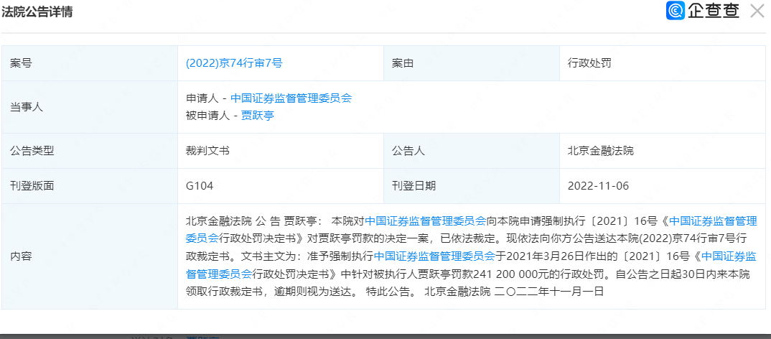Close the court announcement details dialog
The height and width of the screenshot is (339, 771).
[x=757, y=11]
